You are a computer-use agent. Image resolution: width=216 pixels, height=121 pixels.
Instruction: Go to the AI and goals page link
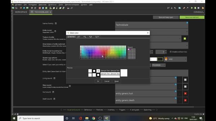134,110
